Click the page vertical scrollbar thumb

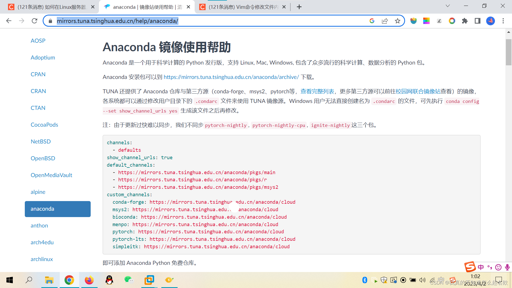509,52
